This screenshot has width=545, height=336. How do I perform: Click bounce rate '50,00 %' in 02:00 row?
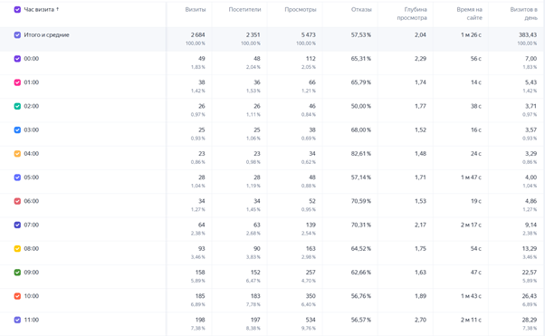(361, 106)
